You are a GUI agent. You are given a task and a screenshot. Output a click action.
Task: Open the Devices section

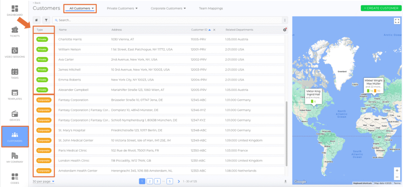click(15, 115)
